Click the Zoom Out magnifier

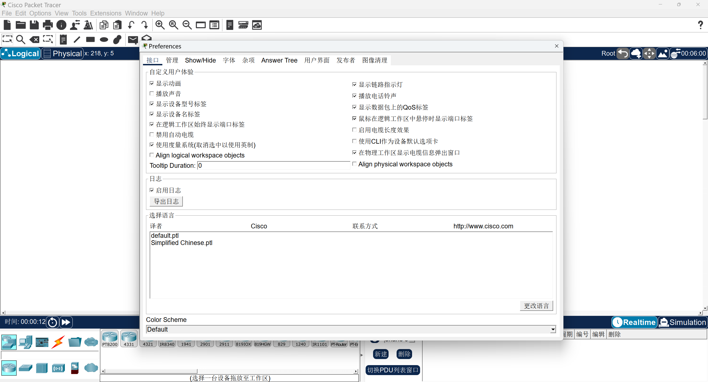[187, 25]
